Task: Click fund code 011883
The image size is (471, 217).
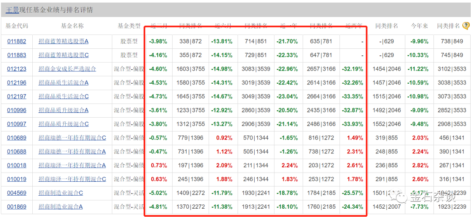Action: (17, 55)
